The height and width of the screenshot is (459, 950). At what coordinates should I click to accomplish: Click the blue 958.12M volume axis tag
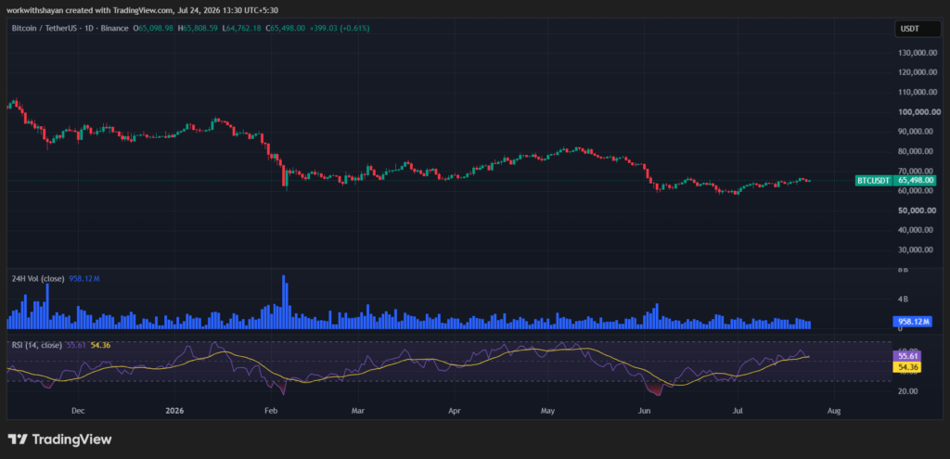[912, 322]
